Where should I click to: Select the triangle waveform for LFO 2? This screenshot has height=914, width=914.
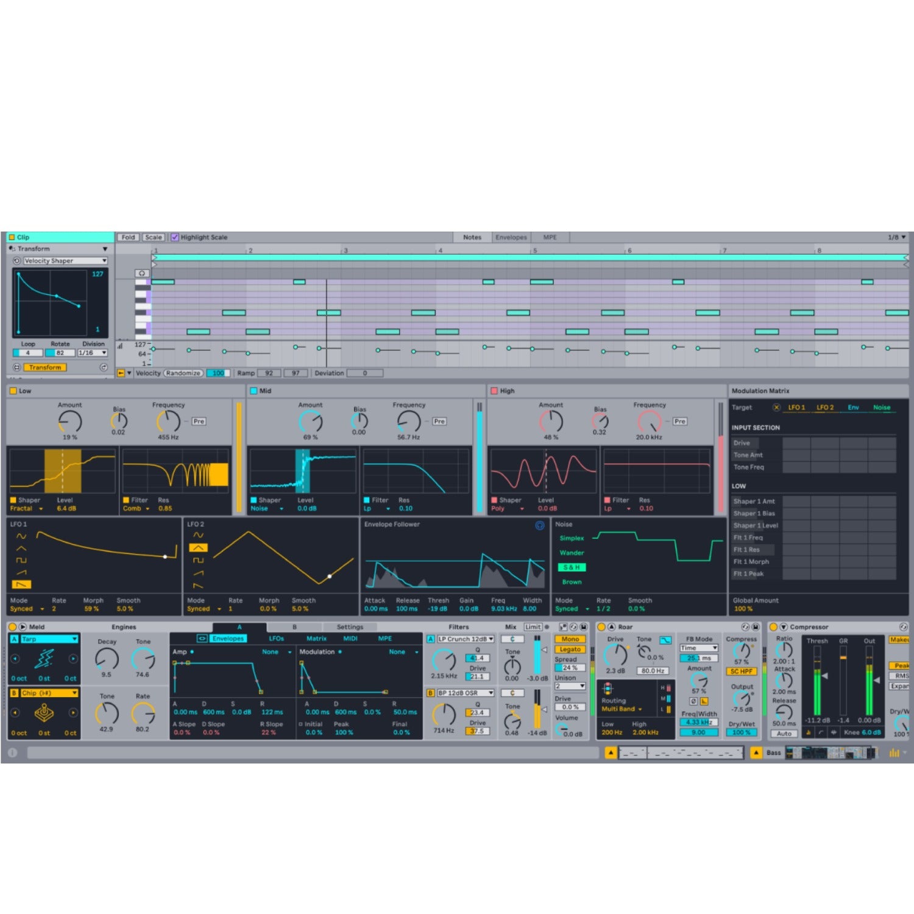tap(198, 548)
